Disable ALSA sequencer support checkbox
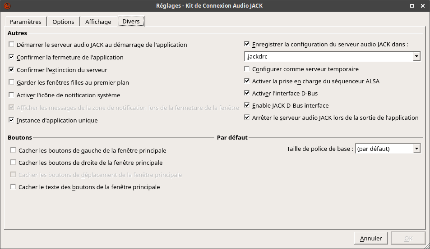The width and height of the screenshot is (430, 249). 247,81
